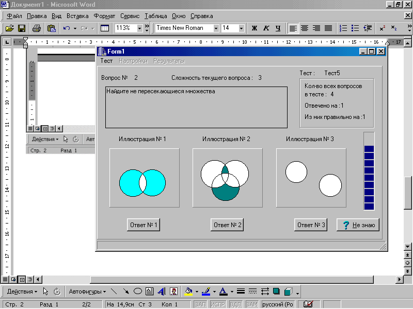Apply 3-D effect icon

click(289, 291)
